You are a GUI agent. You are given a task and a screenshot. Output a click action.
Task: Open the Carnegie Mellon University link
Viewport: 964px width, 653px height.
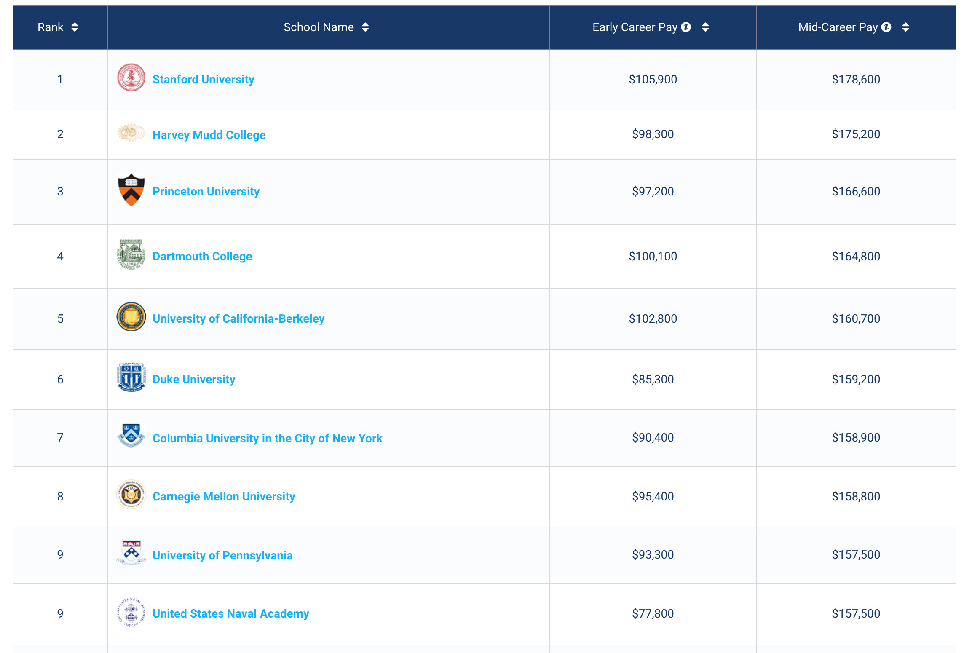(x=224, y=496)
